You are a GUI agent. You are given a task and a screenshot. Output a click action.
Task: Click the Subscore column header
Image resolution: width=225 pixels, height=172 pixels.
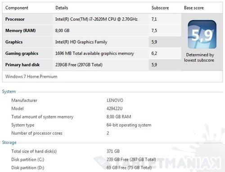160,8
